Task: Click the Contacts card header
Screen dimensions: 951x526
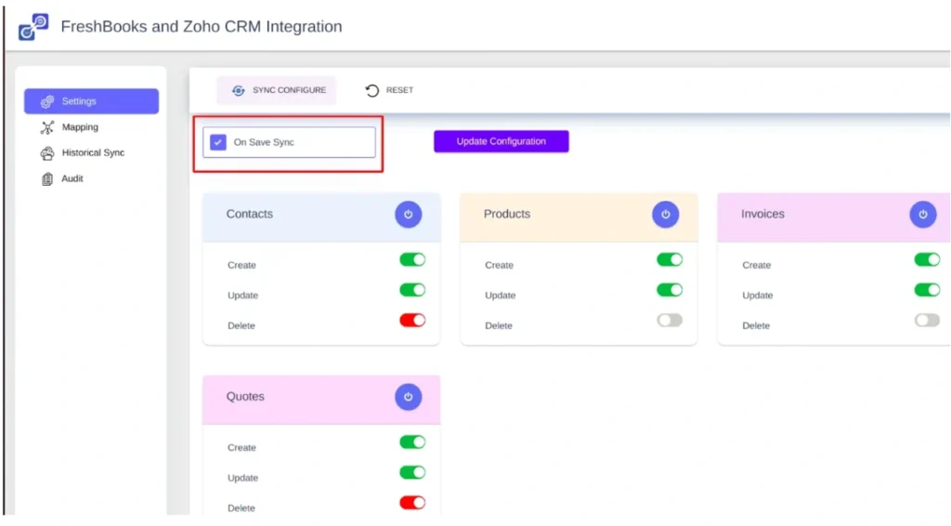Action: 321,217
